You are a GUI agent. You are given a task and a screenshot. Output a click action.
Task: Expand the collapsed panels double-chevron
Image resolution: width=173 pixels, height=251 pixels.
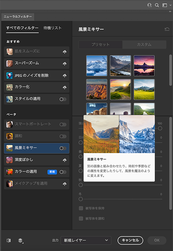point(170,12)
